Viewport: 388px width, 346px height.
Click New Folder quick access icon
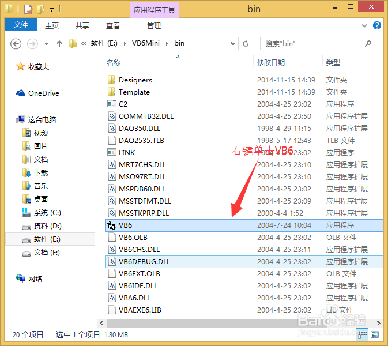[40, 9]
